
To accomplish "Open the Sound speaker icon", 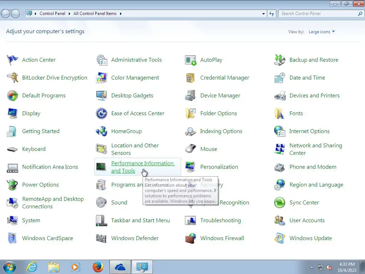I will click(102, 203).
